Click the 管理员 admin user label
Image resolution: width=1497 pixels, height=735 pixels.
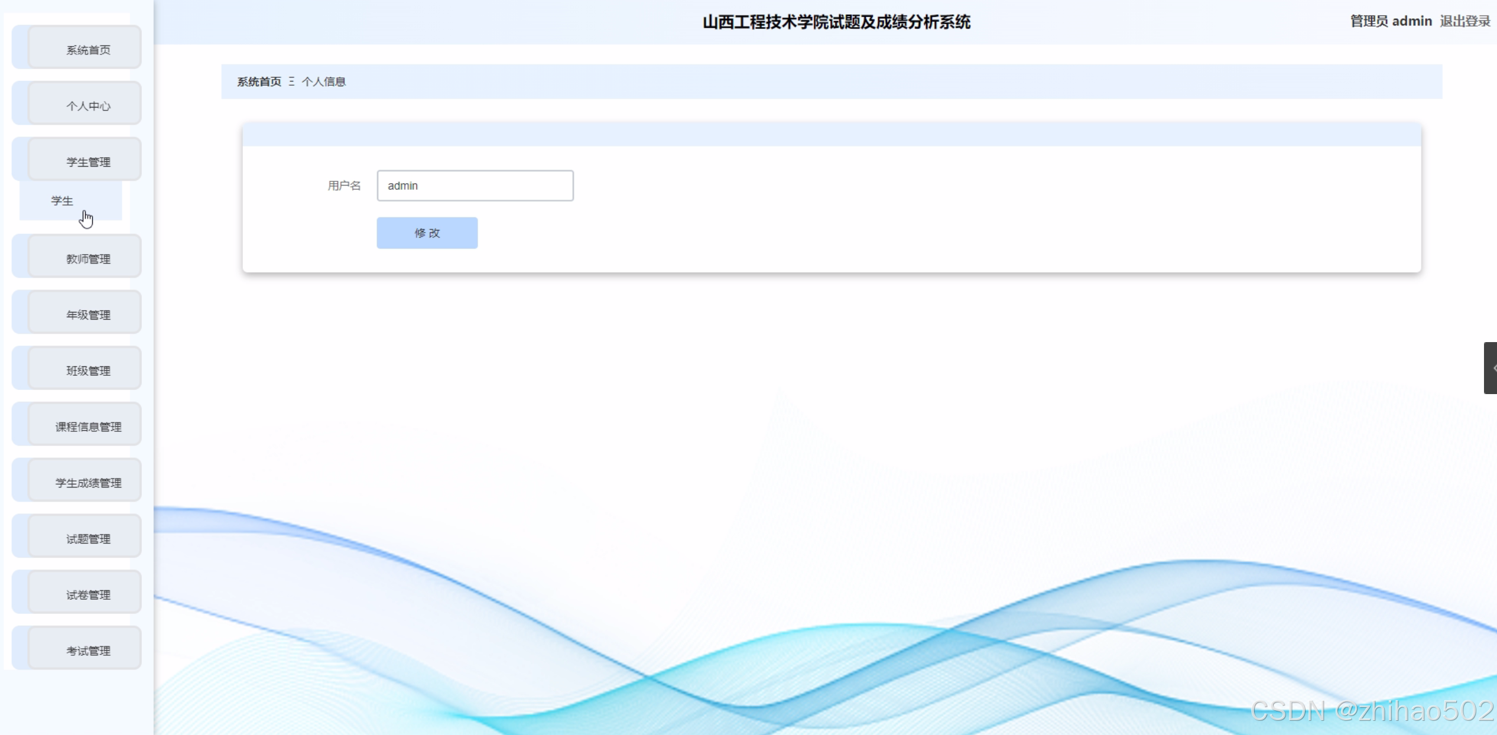1391,21
